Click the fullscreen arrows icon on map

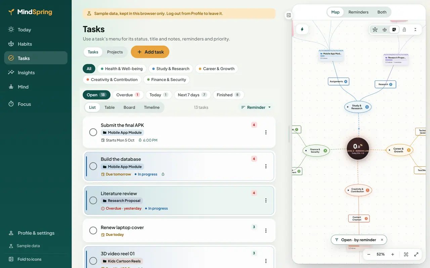pyautogui.click(x=416, y=254)
